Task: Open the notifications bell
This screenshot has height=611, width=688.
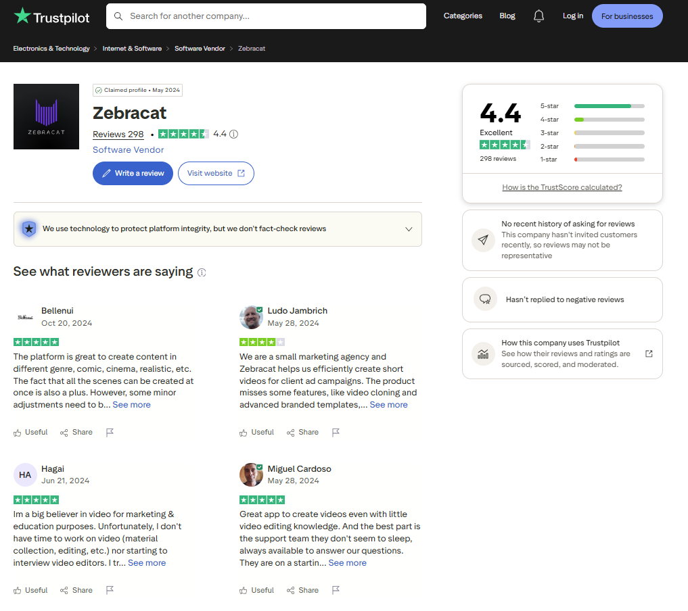Action: coord(538,16)
